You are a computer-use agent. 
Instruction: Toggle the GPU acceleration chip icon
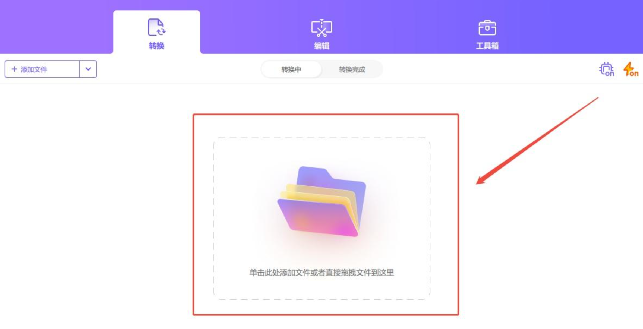(606, 69)
